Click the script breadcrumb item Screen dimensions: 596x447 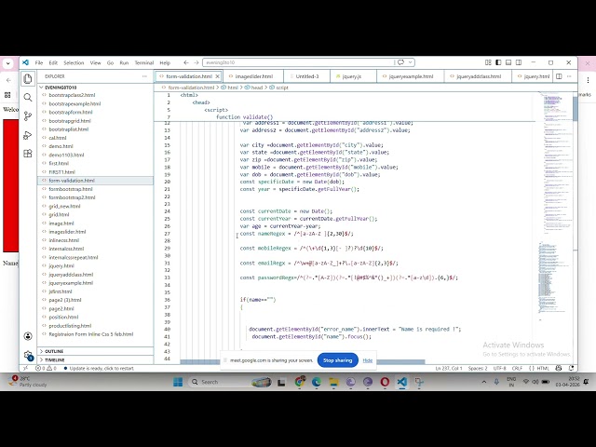click(x=282, y=88)
